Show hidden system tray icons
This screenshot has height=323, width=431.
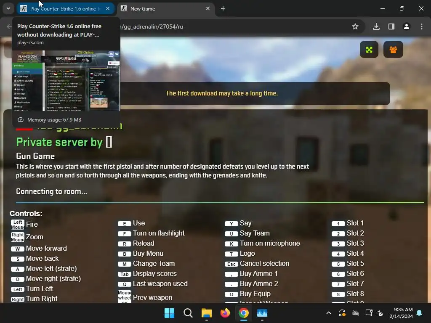pos(329,313)
